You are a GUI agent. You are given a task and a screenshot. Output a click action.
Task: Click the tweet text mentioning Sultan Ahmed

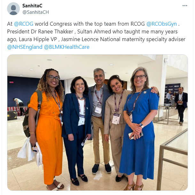[x=94, y=31]
